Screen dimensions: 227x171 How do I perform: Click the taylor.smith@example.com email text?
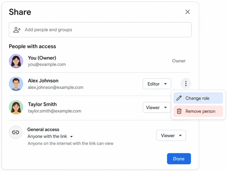(x=55, y=111)
